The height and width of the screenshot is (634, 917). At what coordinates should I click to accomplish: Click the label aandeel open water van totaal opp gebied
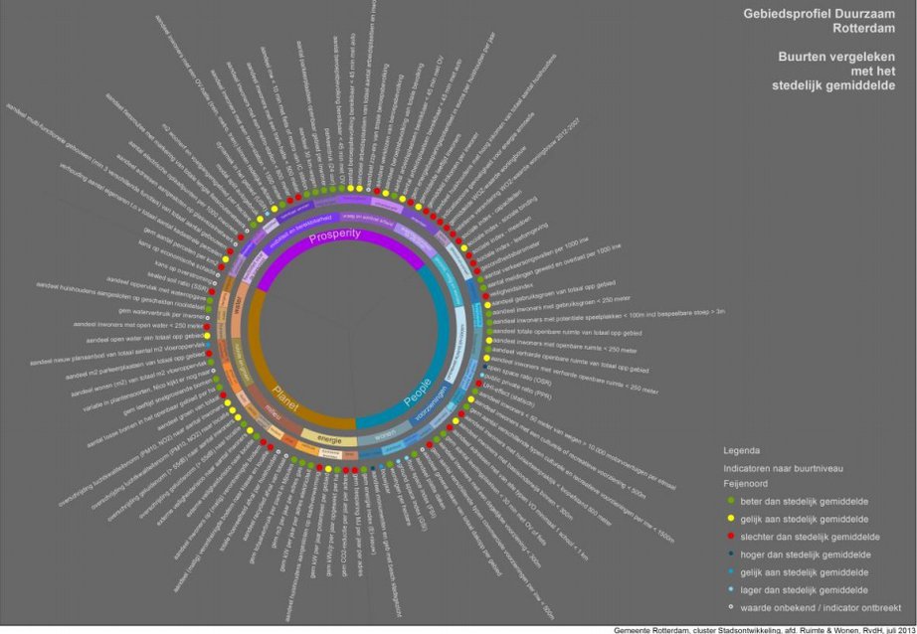[145, 338]
